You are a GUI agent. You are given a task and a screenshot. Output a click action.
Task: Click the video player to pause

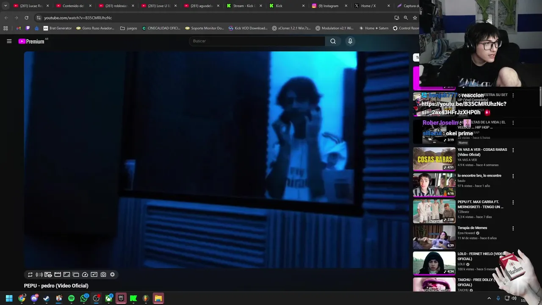tap(217, 160)
